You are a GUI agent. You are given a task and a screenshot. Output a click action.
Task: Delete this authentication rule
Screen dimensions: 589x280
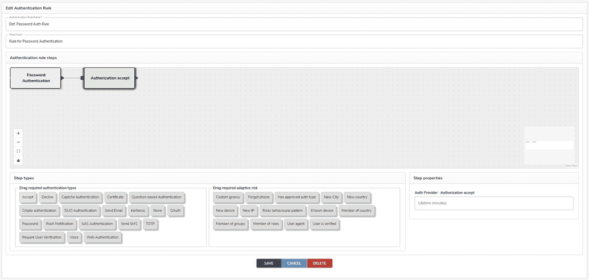[319, 263]
